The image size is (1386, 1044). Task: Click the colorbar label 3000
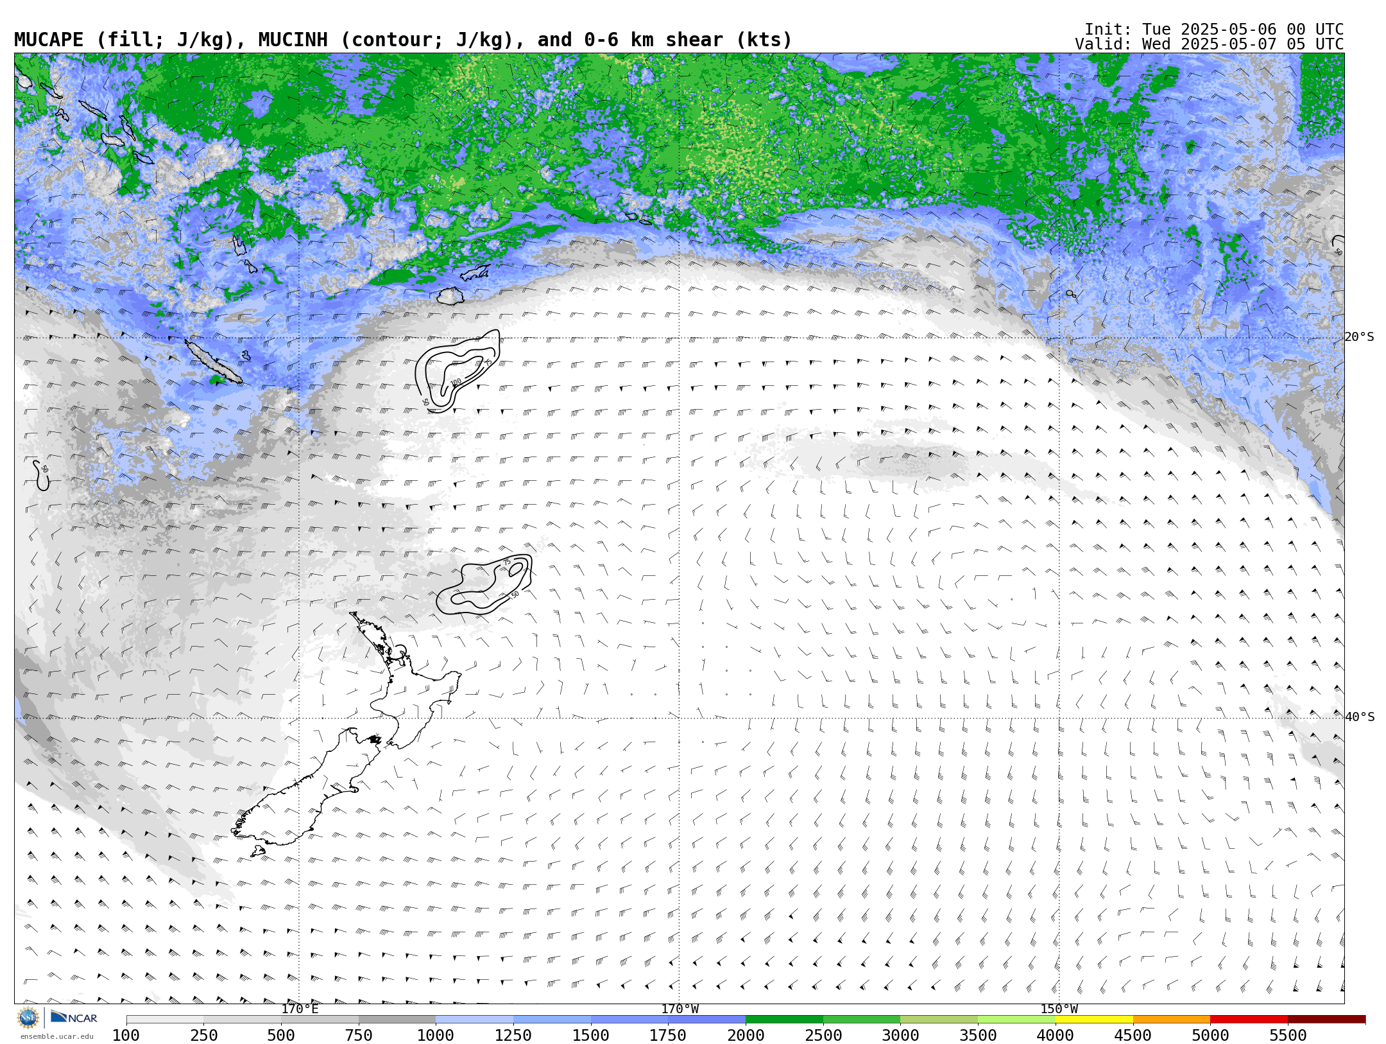(x=900, y=1036)
